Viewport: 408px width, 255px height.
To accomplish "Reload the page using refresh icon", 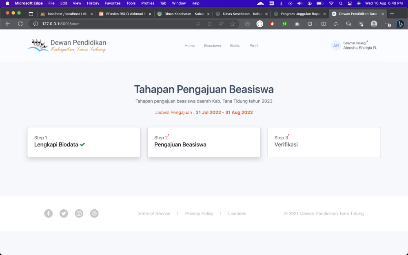I will (x=20, y=24).
